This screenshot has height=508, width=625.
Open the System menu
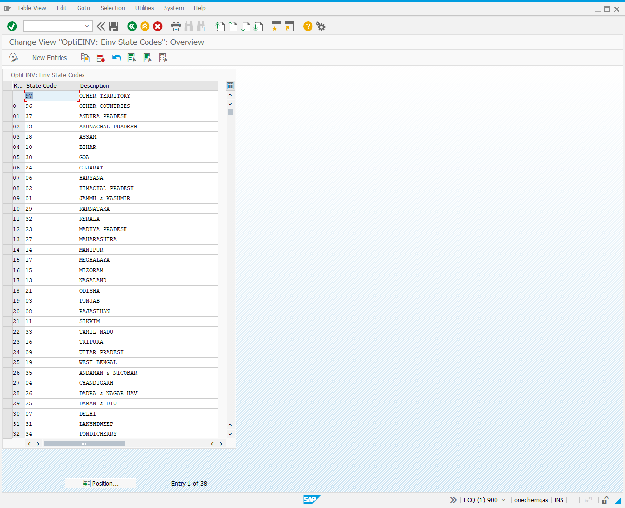174,8
